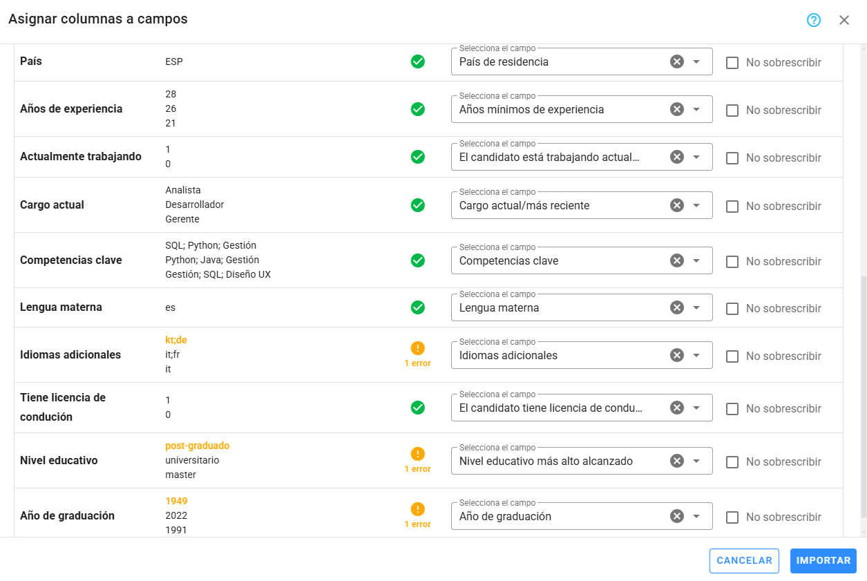Clear the Cargo actual/más reciente selection
The height and width of the screenshot is (581, 867).
pyautogui.click(x=677, y=205)
